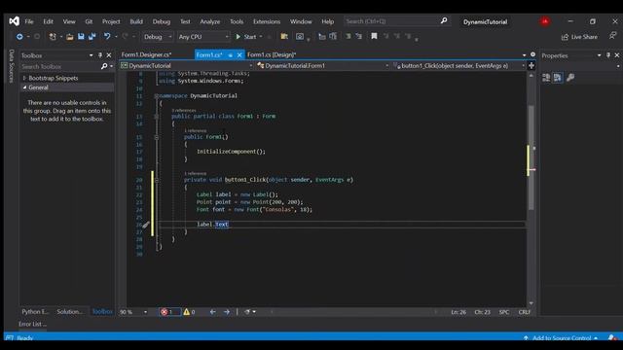Open the Edit menu
The width and height of the screenshot is (623, 350).
[x=48, y=21]
